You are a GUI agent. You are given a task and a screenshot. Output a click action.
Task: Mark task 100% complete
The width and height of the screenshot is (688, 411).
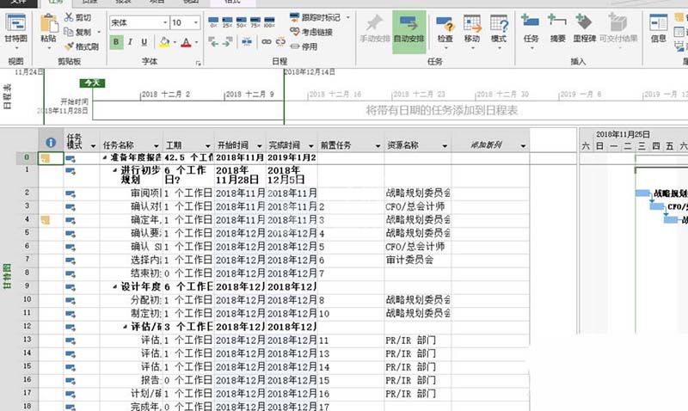click(x=269, y=22)
